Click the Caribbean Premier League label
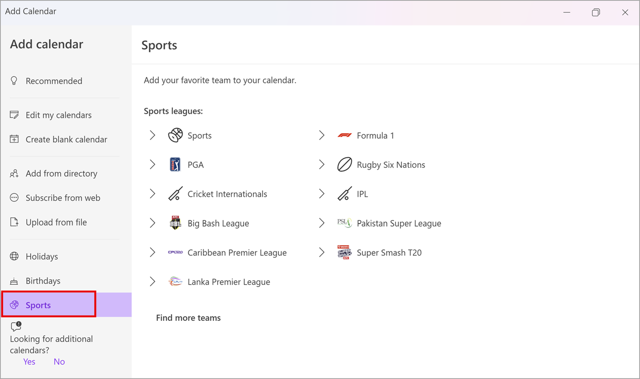640x379 pixels. point(237,253)
